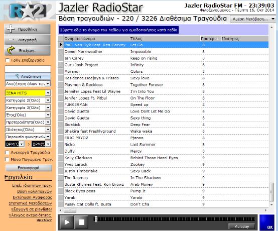Select the Yves Larock row
Screen dimensions: 278x231
(x=163, y=164)
